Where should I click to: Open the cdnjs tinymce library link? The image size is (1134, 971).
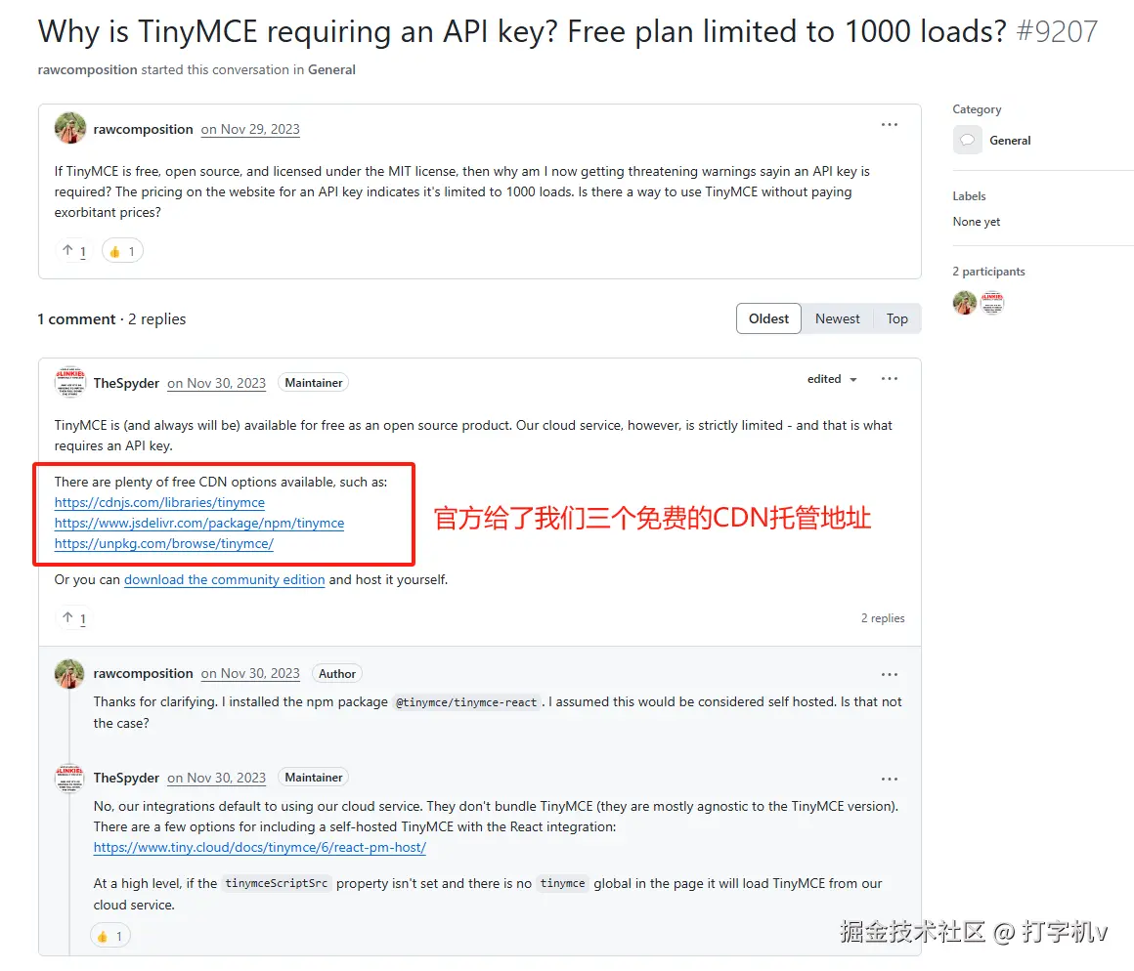pyautogui.click(x=159, y=502)
